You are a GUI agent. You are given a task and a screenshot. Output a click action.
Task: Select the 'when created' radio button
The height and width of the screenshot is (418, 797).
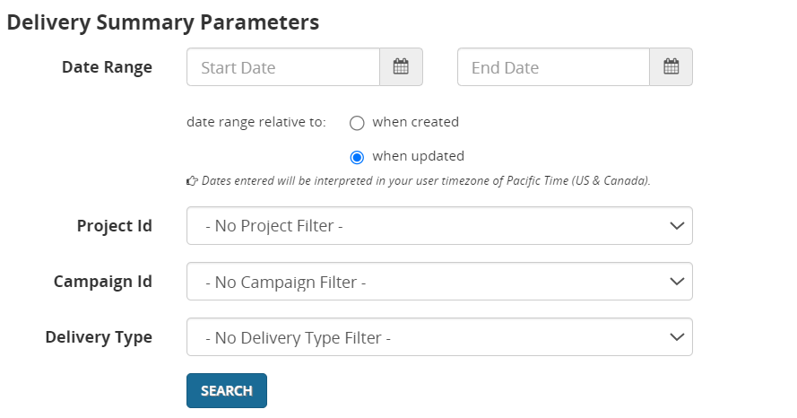(x=357, y=123)
